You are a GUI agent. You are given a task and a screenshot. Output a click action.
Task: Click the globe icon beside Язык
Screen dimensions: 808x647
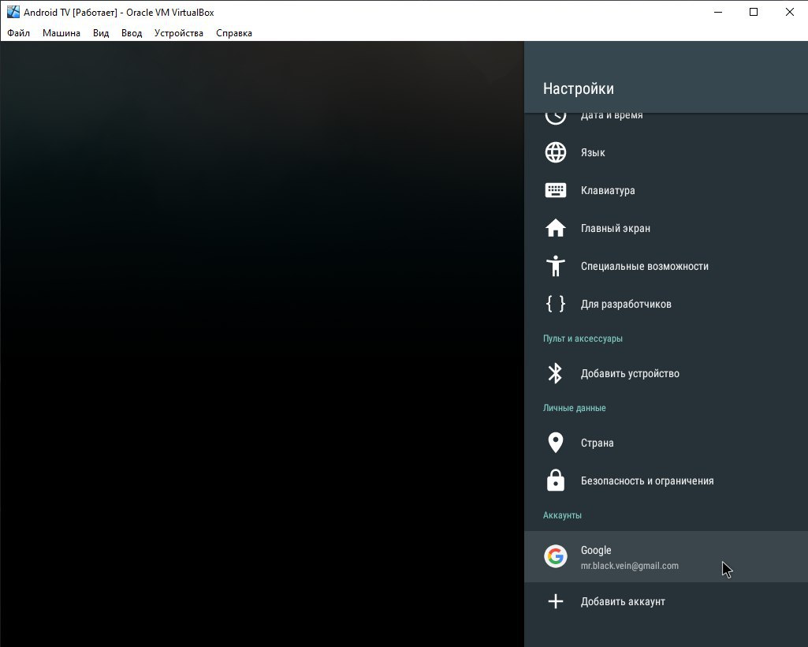pyautogui.click(x=556, y=152)
